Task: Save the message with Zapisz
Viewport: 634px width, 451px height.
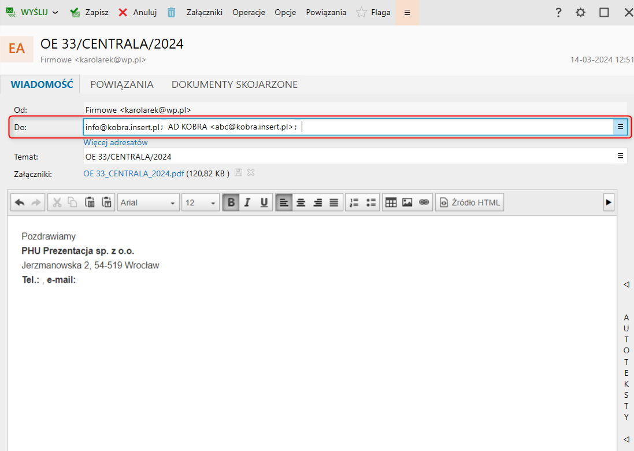Action: pos(89,12)
